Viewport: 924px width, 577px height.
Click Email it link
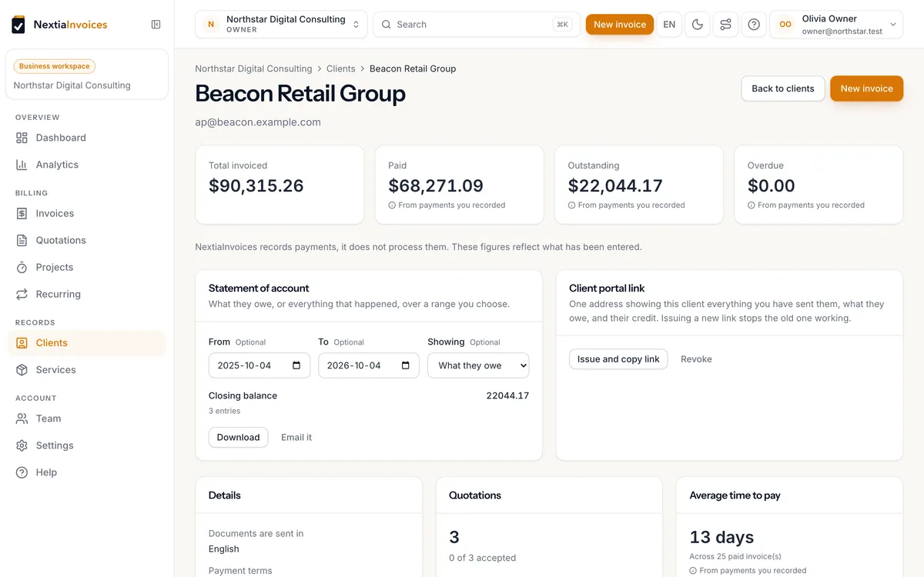click(x=296, y=437)
